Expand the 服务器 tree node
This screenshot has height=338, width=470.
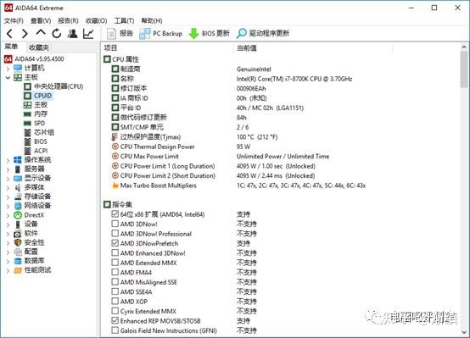(8, 169)
